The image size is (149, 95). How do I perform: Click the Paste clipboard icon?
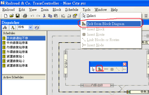coord(56,16)
